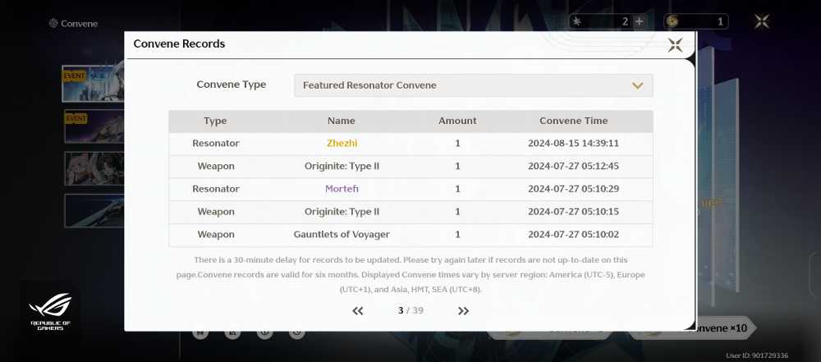This screenshot has height=362, width=821.
Task: Close the Convene Records dialog
Action: (x=675, y=45)
